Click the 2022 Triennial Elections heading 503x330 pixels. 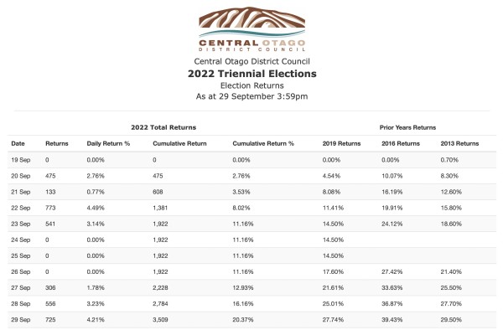(x=251, y=74)
